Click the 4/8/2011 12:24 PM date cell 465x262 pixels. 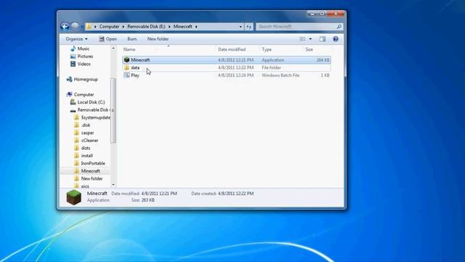tap(235, 76)
